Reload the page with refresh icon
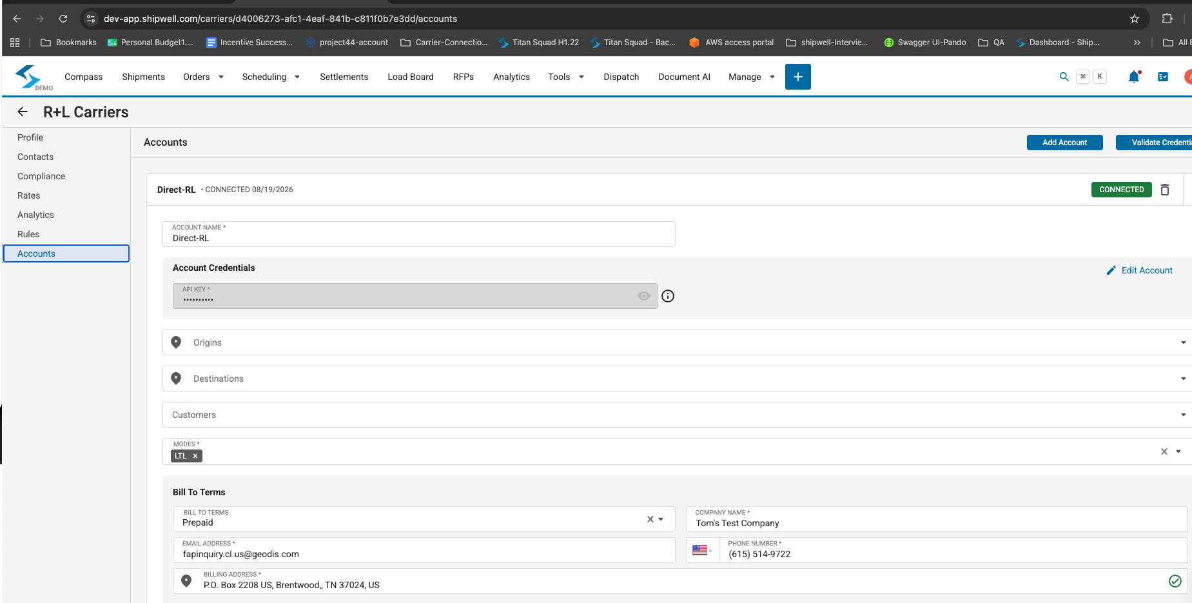The image size is (1192, 603). (x=63, y=19)
